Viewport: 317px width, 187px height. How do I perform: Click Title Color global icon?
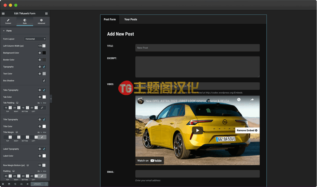(x=40, y=127)
